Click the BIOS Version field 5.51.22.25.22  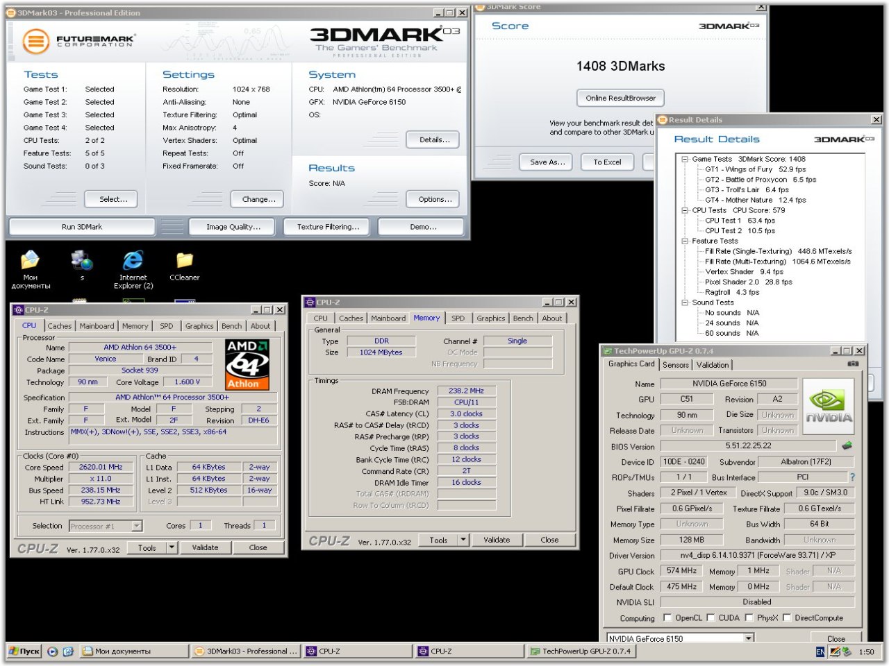[x=748, y=446]
